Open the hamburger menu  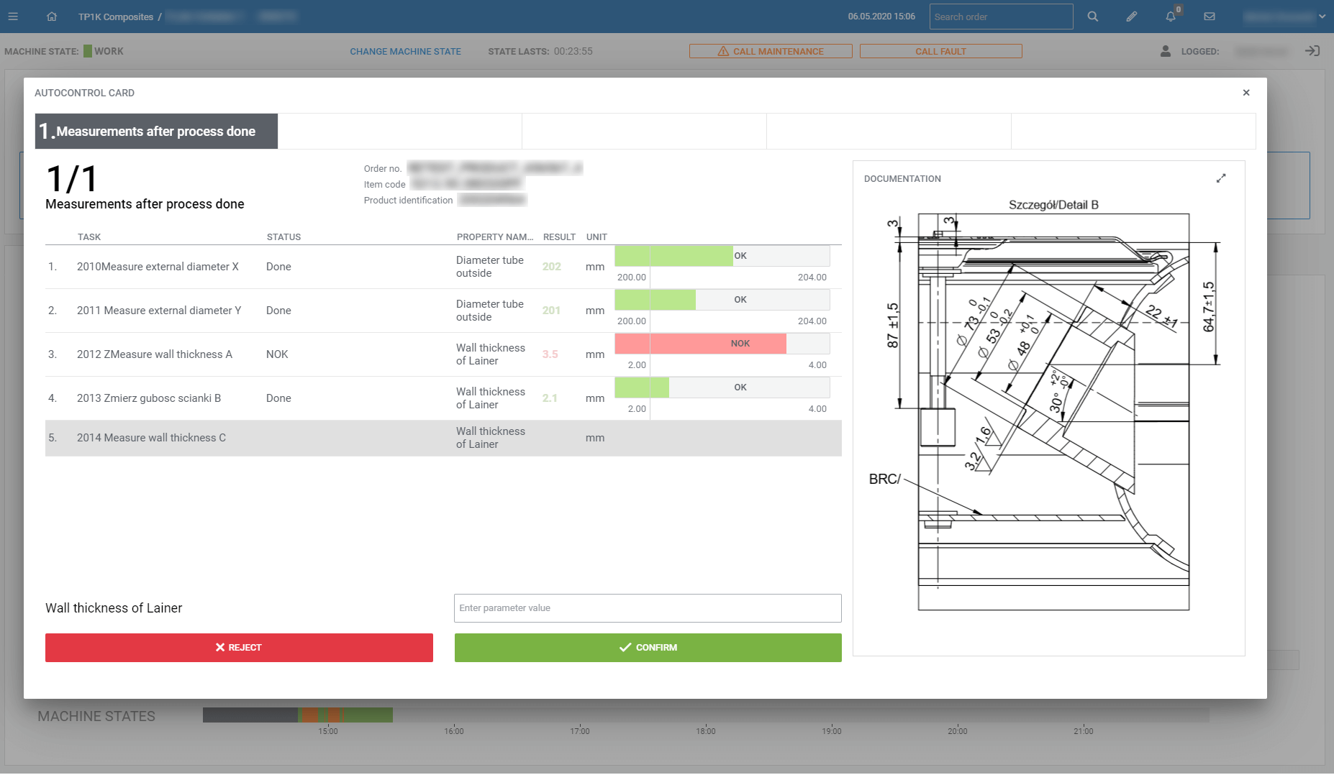13,17
